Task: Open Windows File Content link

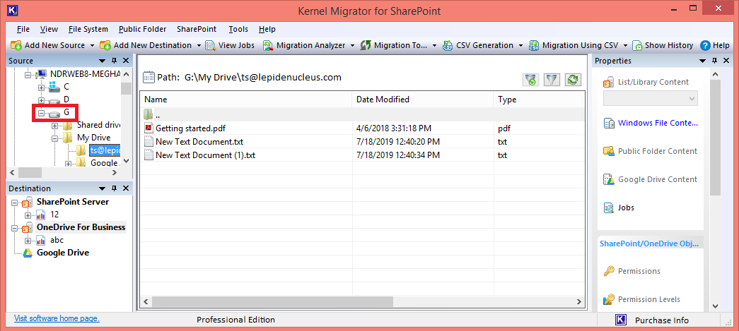Action: tap(658, 124)
